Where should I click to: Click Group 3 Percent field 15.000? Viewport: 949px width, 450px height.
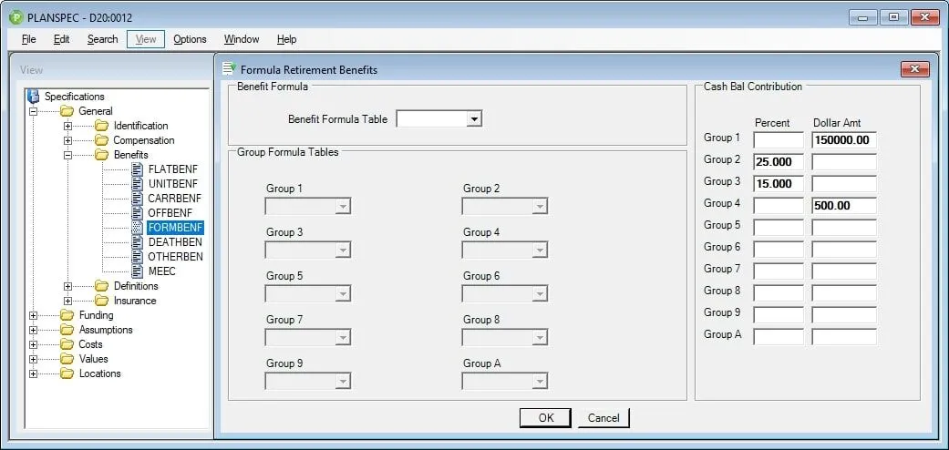point(779,184)
